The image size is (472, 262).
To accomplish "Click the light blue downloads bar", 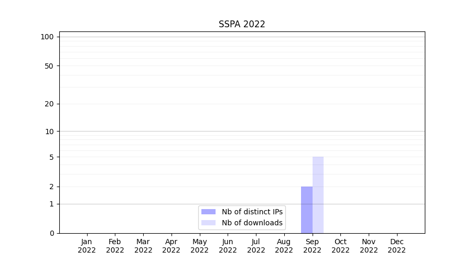I will coord(318,195).
